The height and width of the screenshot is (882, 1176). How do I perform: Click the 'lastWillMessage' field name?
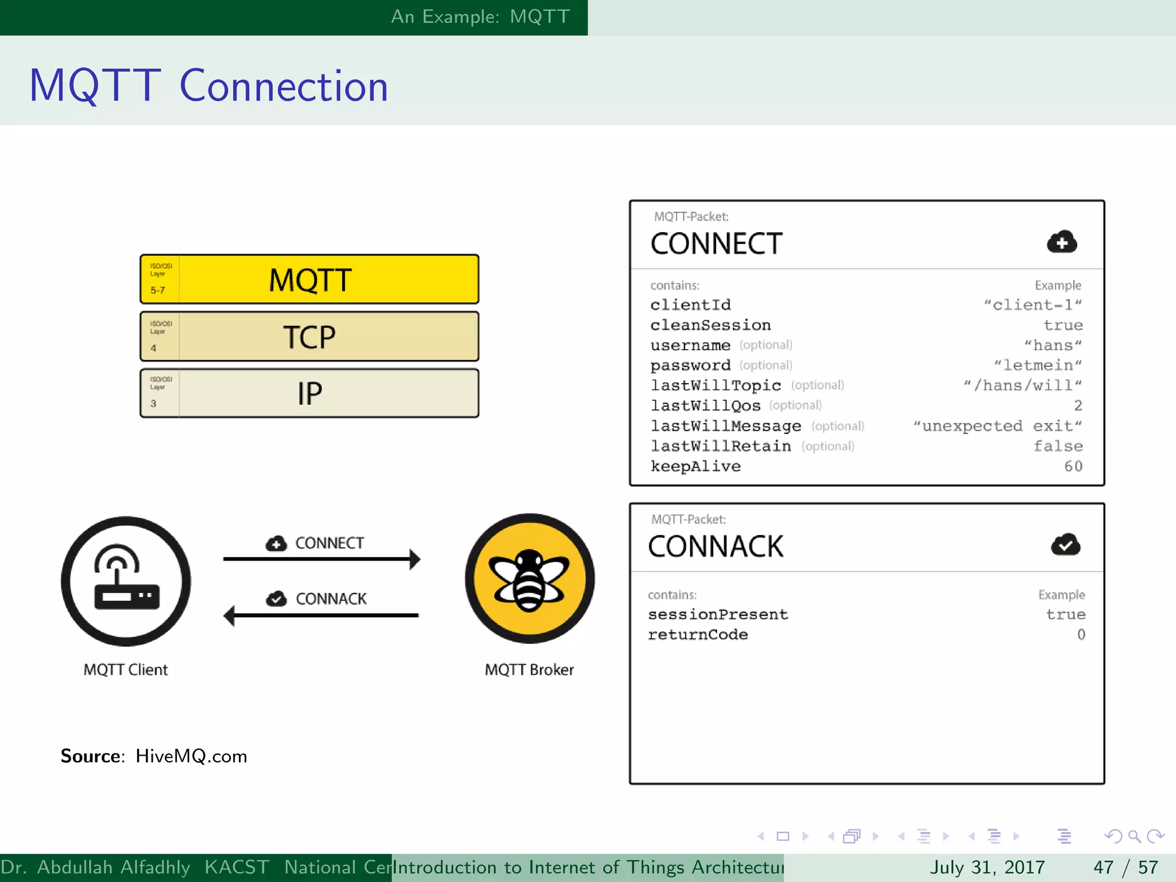(726, 425)
